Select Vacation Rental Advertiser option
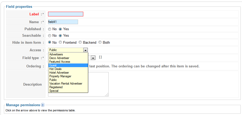Image resolution: width=242 pixels, height=115 pixels. [68, 84]
